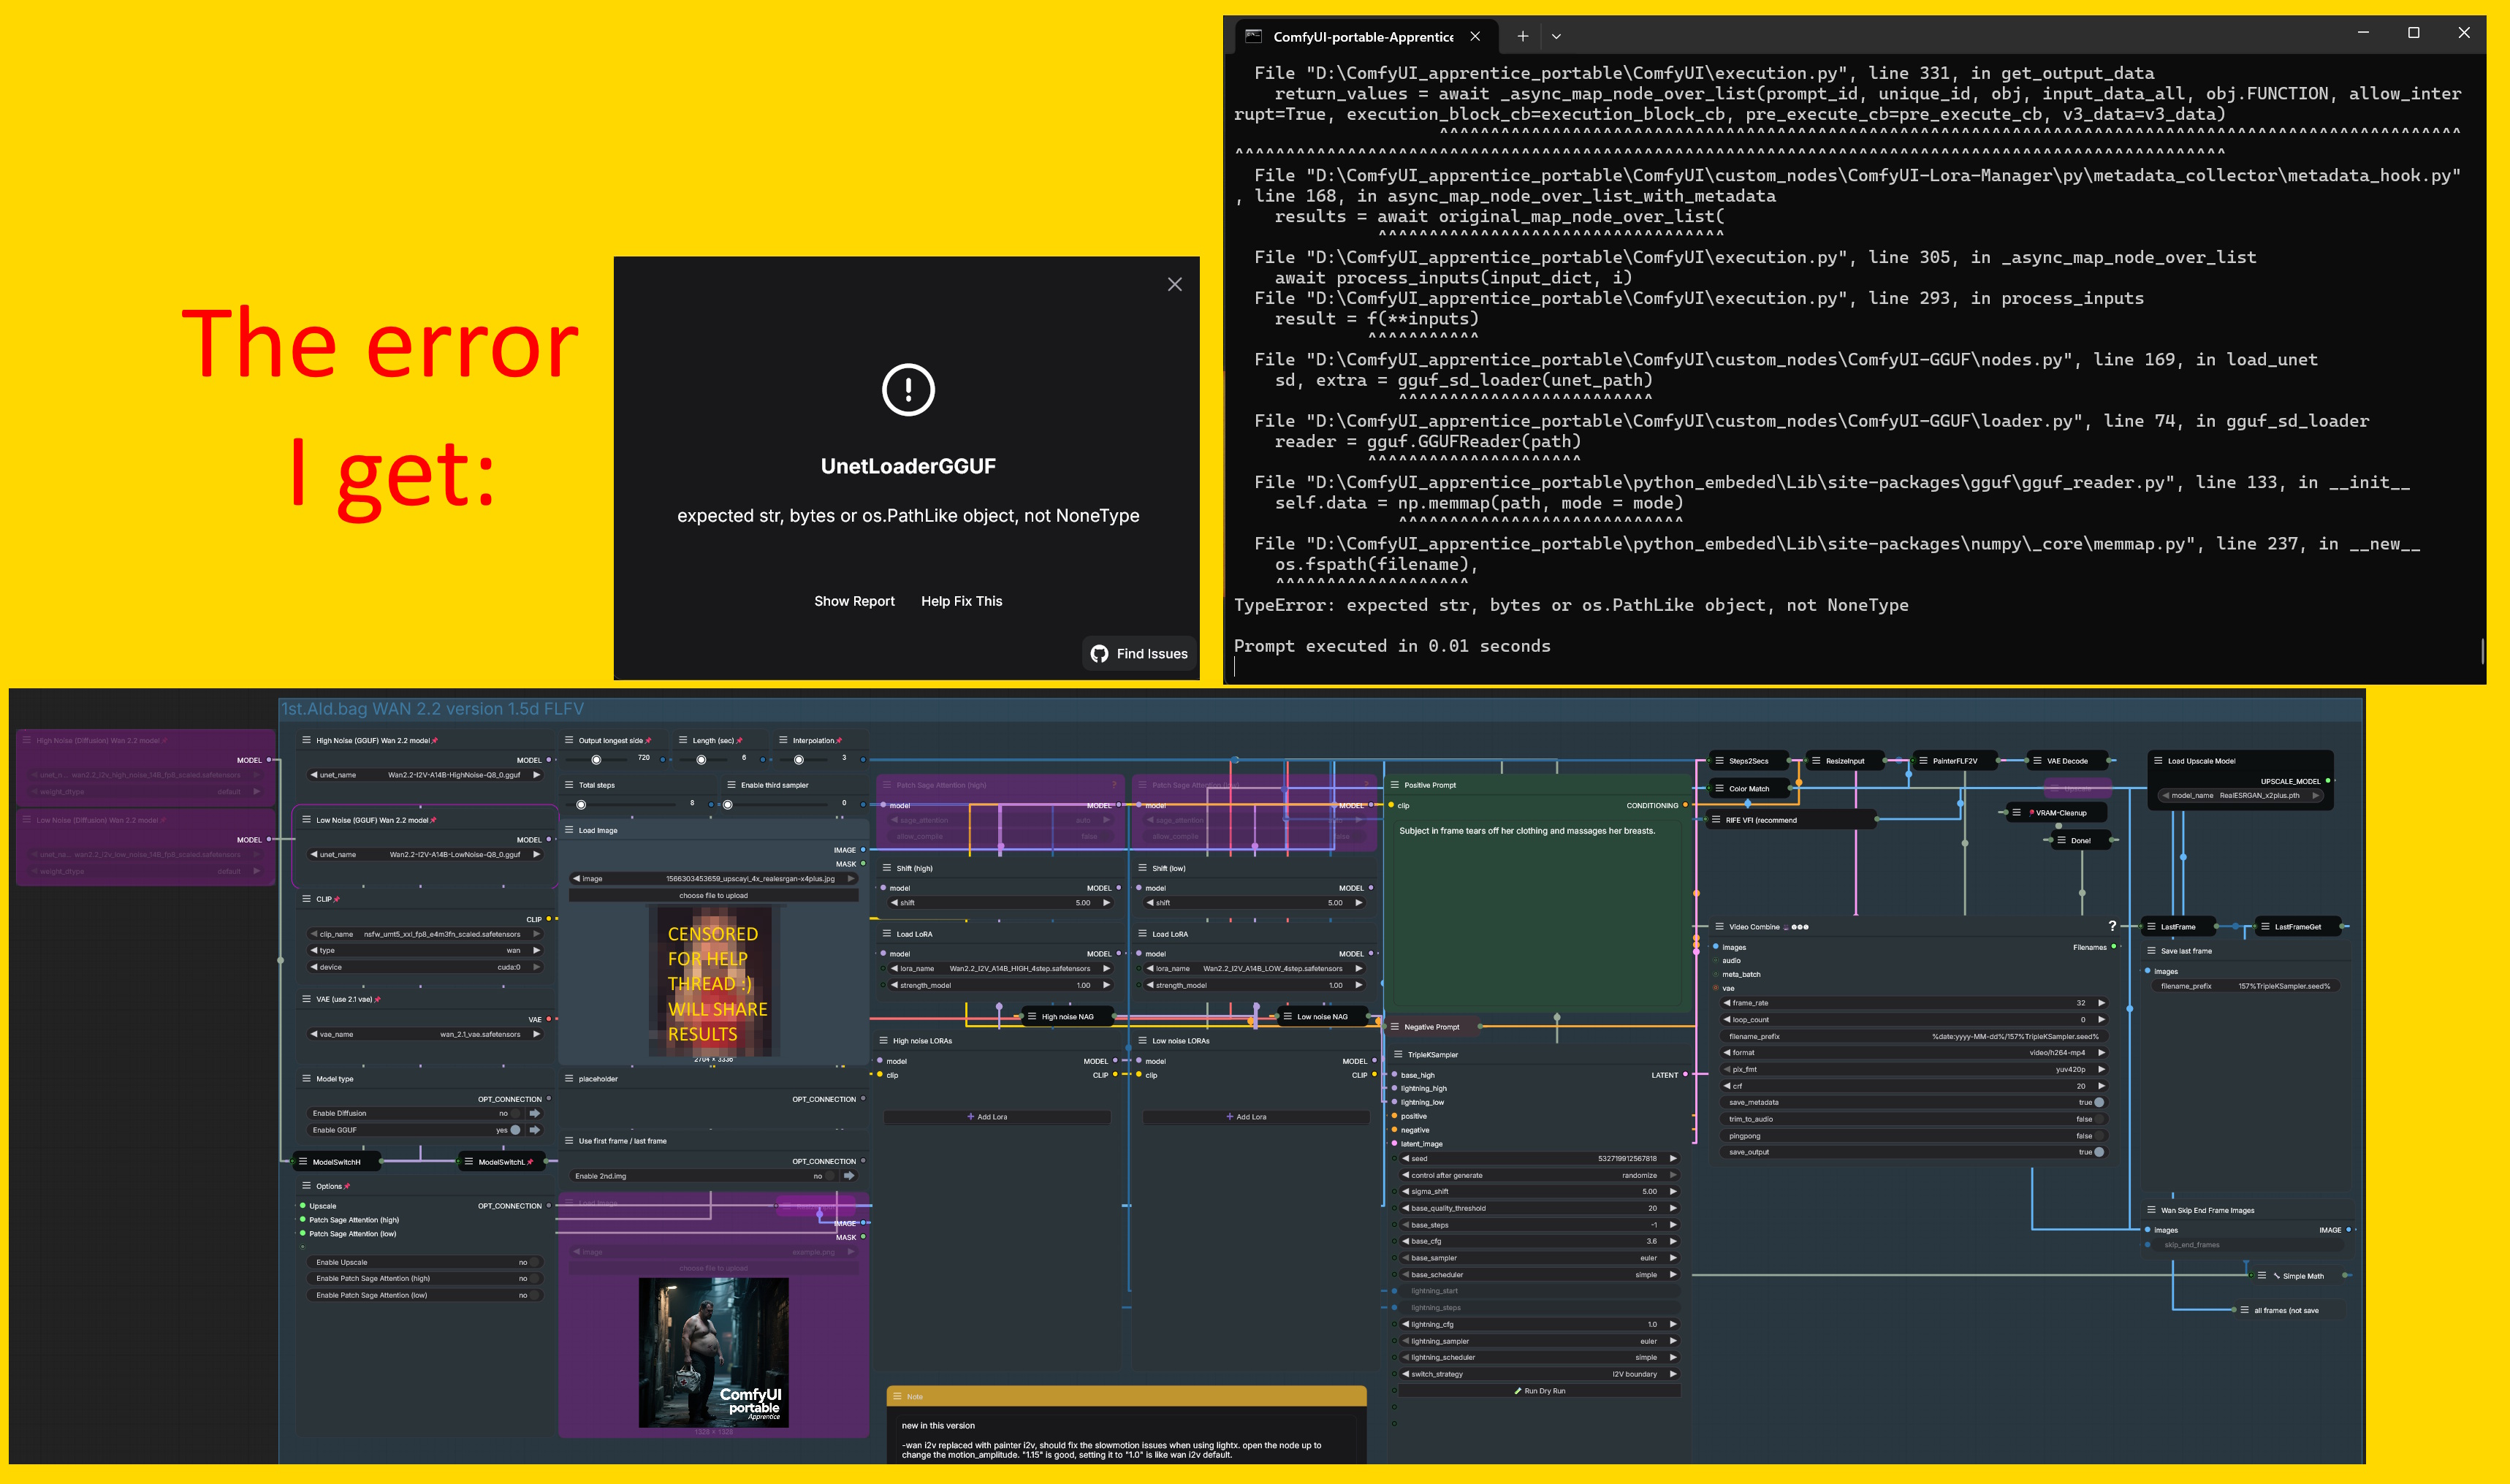Open the Load Image node menu icon
The width and height of the screenshot is (2510, 1484).
pos(569,830)
